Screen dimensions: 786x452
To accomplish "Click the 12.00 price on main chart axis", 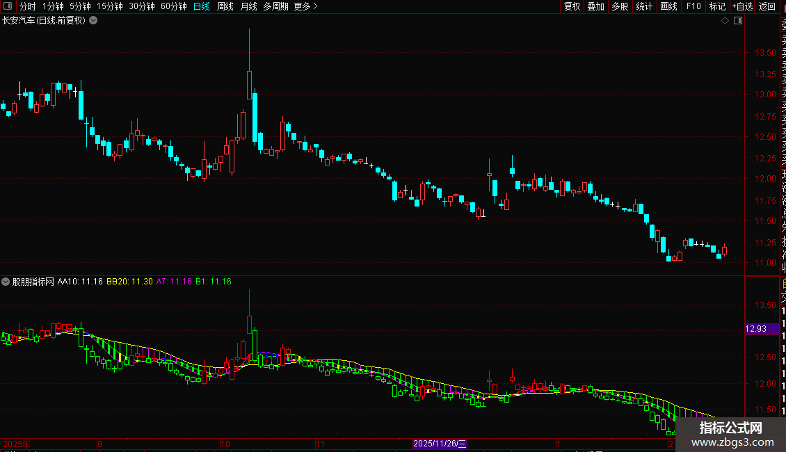I will [765, 179].
